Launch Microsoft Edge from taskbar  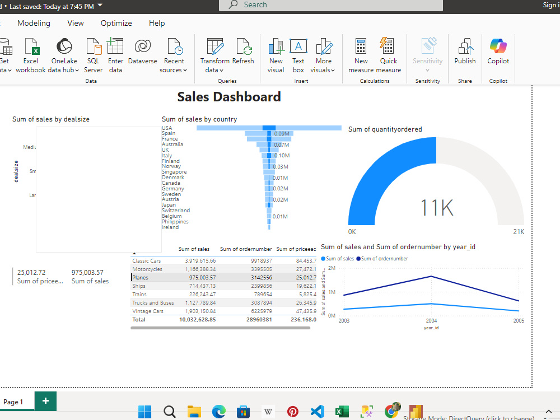[x=219, y=412]
